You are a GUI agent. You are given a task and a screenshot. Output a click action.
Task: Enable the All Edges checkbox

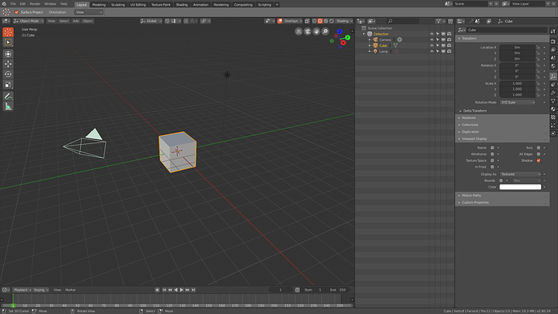[x=539, y=154]
